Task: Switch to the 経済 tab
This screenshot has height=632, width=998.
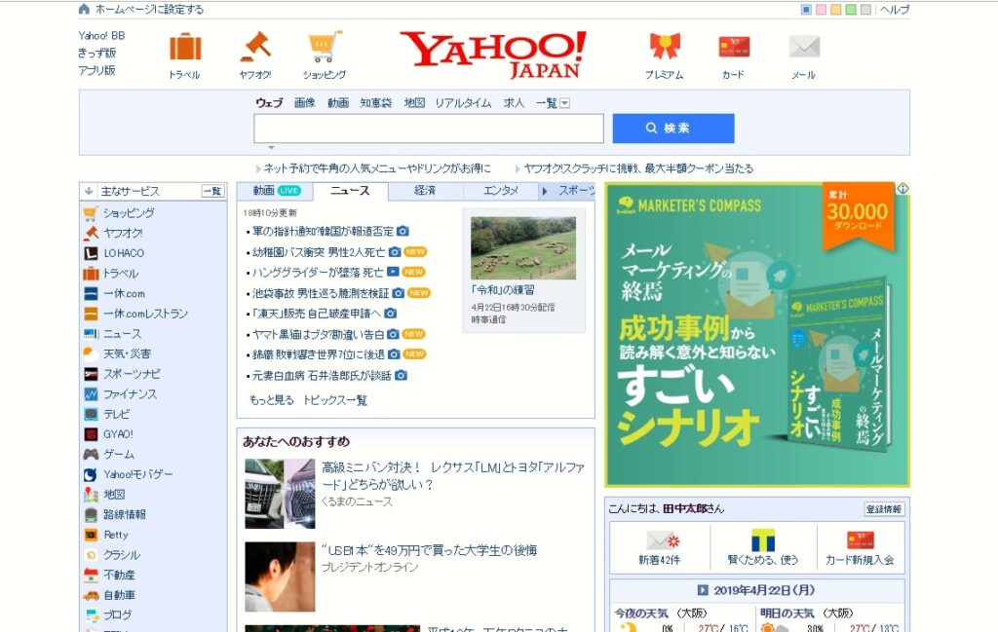Action: (x=425, y=191)
